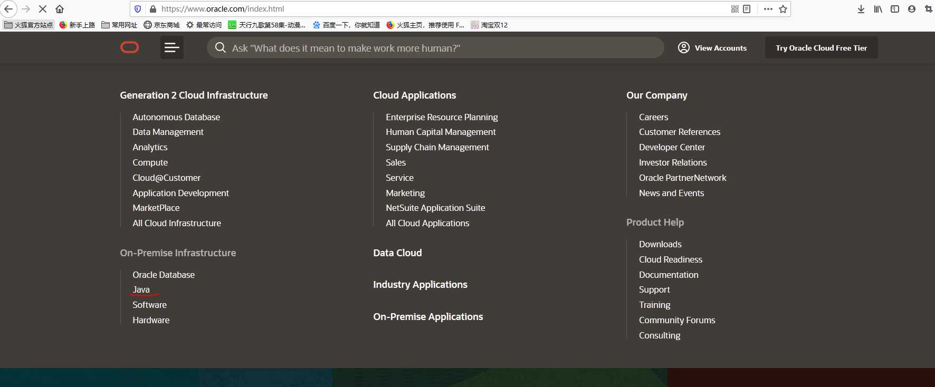The width and height of the screenshot is (935, 387).
Task: Click the View Accounts label
Action: pos(721,48)
